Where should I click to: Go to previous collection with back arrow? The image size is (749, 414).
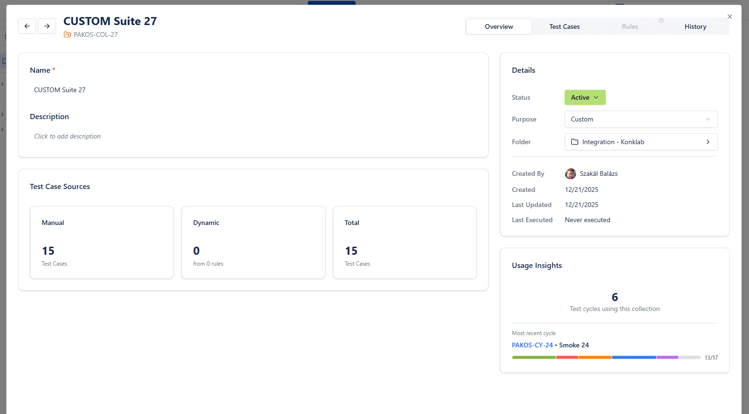click(x=27, y=26)
